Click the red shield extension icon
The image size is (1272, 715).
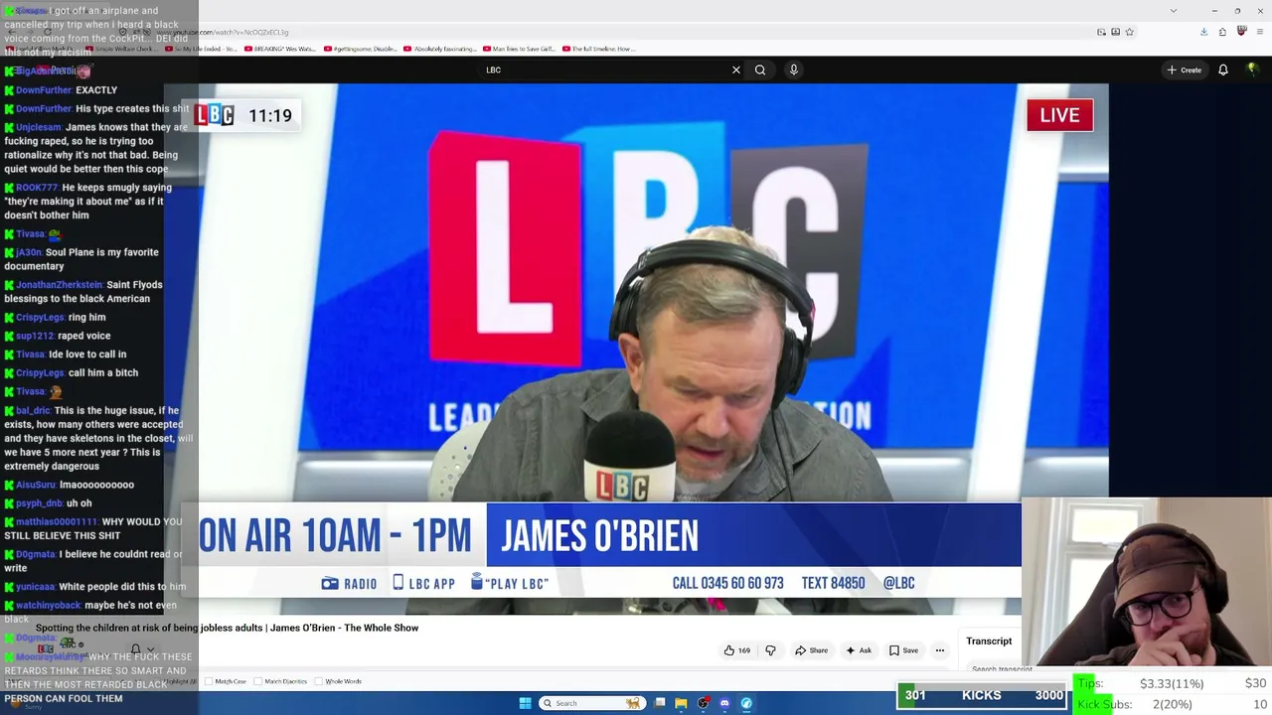pos(1241,32)
